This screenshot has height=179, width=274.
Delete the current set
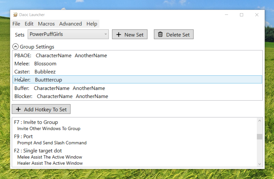tap(173, 34)
